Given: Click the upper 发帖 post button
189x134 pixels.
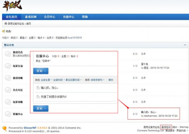Looking at the screenshot, I should click(x=41, y=71).
